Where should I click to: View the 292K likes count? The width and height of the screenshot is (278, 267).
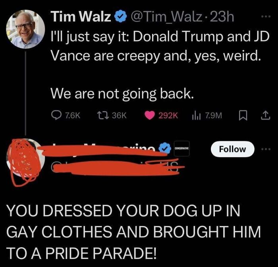click(168, 116)
